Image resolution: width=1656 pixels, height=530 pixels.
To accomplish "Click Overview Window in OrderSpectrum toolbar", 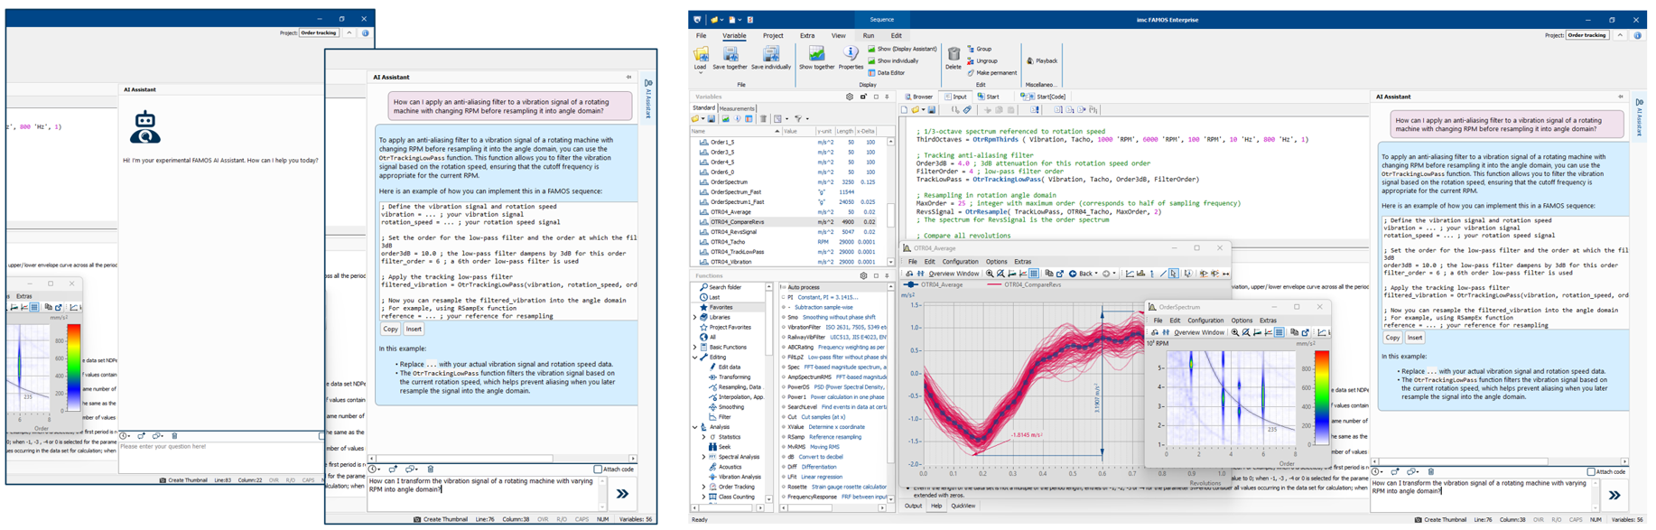I will (1199, 332).
